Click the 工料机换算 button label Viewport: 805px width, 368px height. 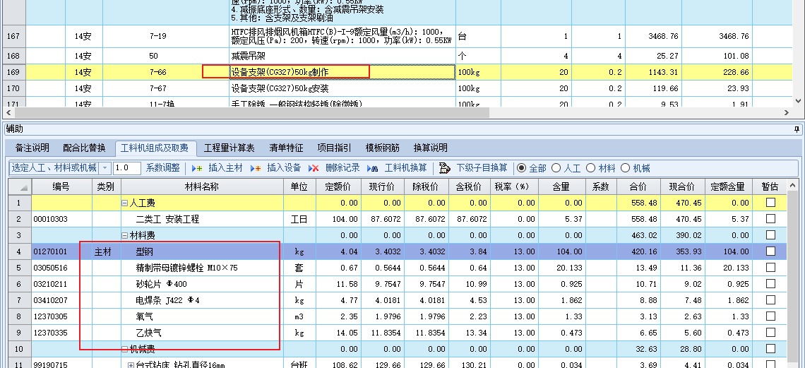[x=405, y=168]
